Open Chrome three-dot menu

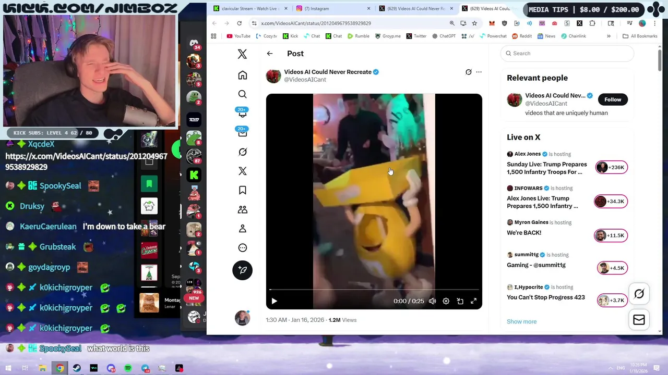coord(655,23)
